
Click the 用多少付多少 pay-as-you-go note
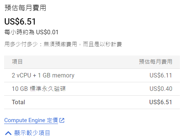[x=21, y=44]
